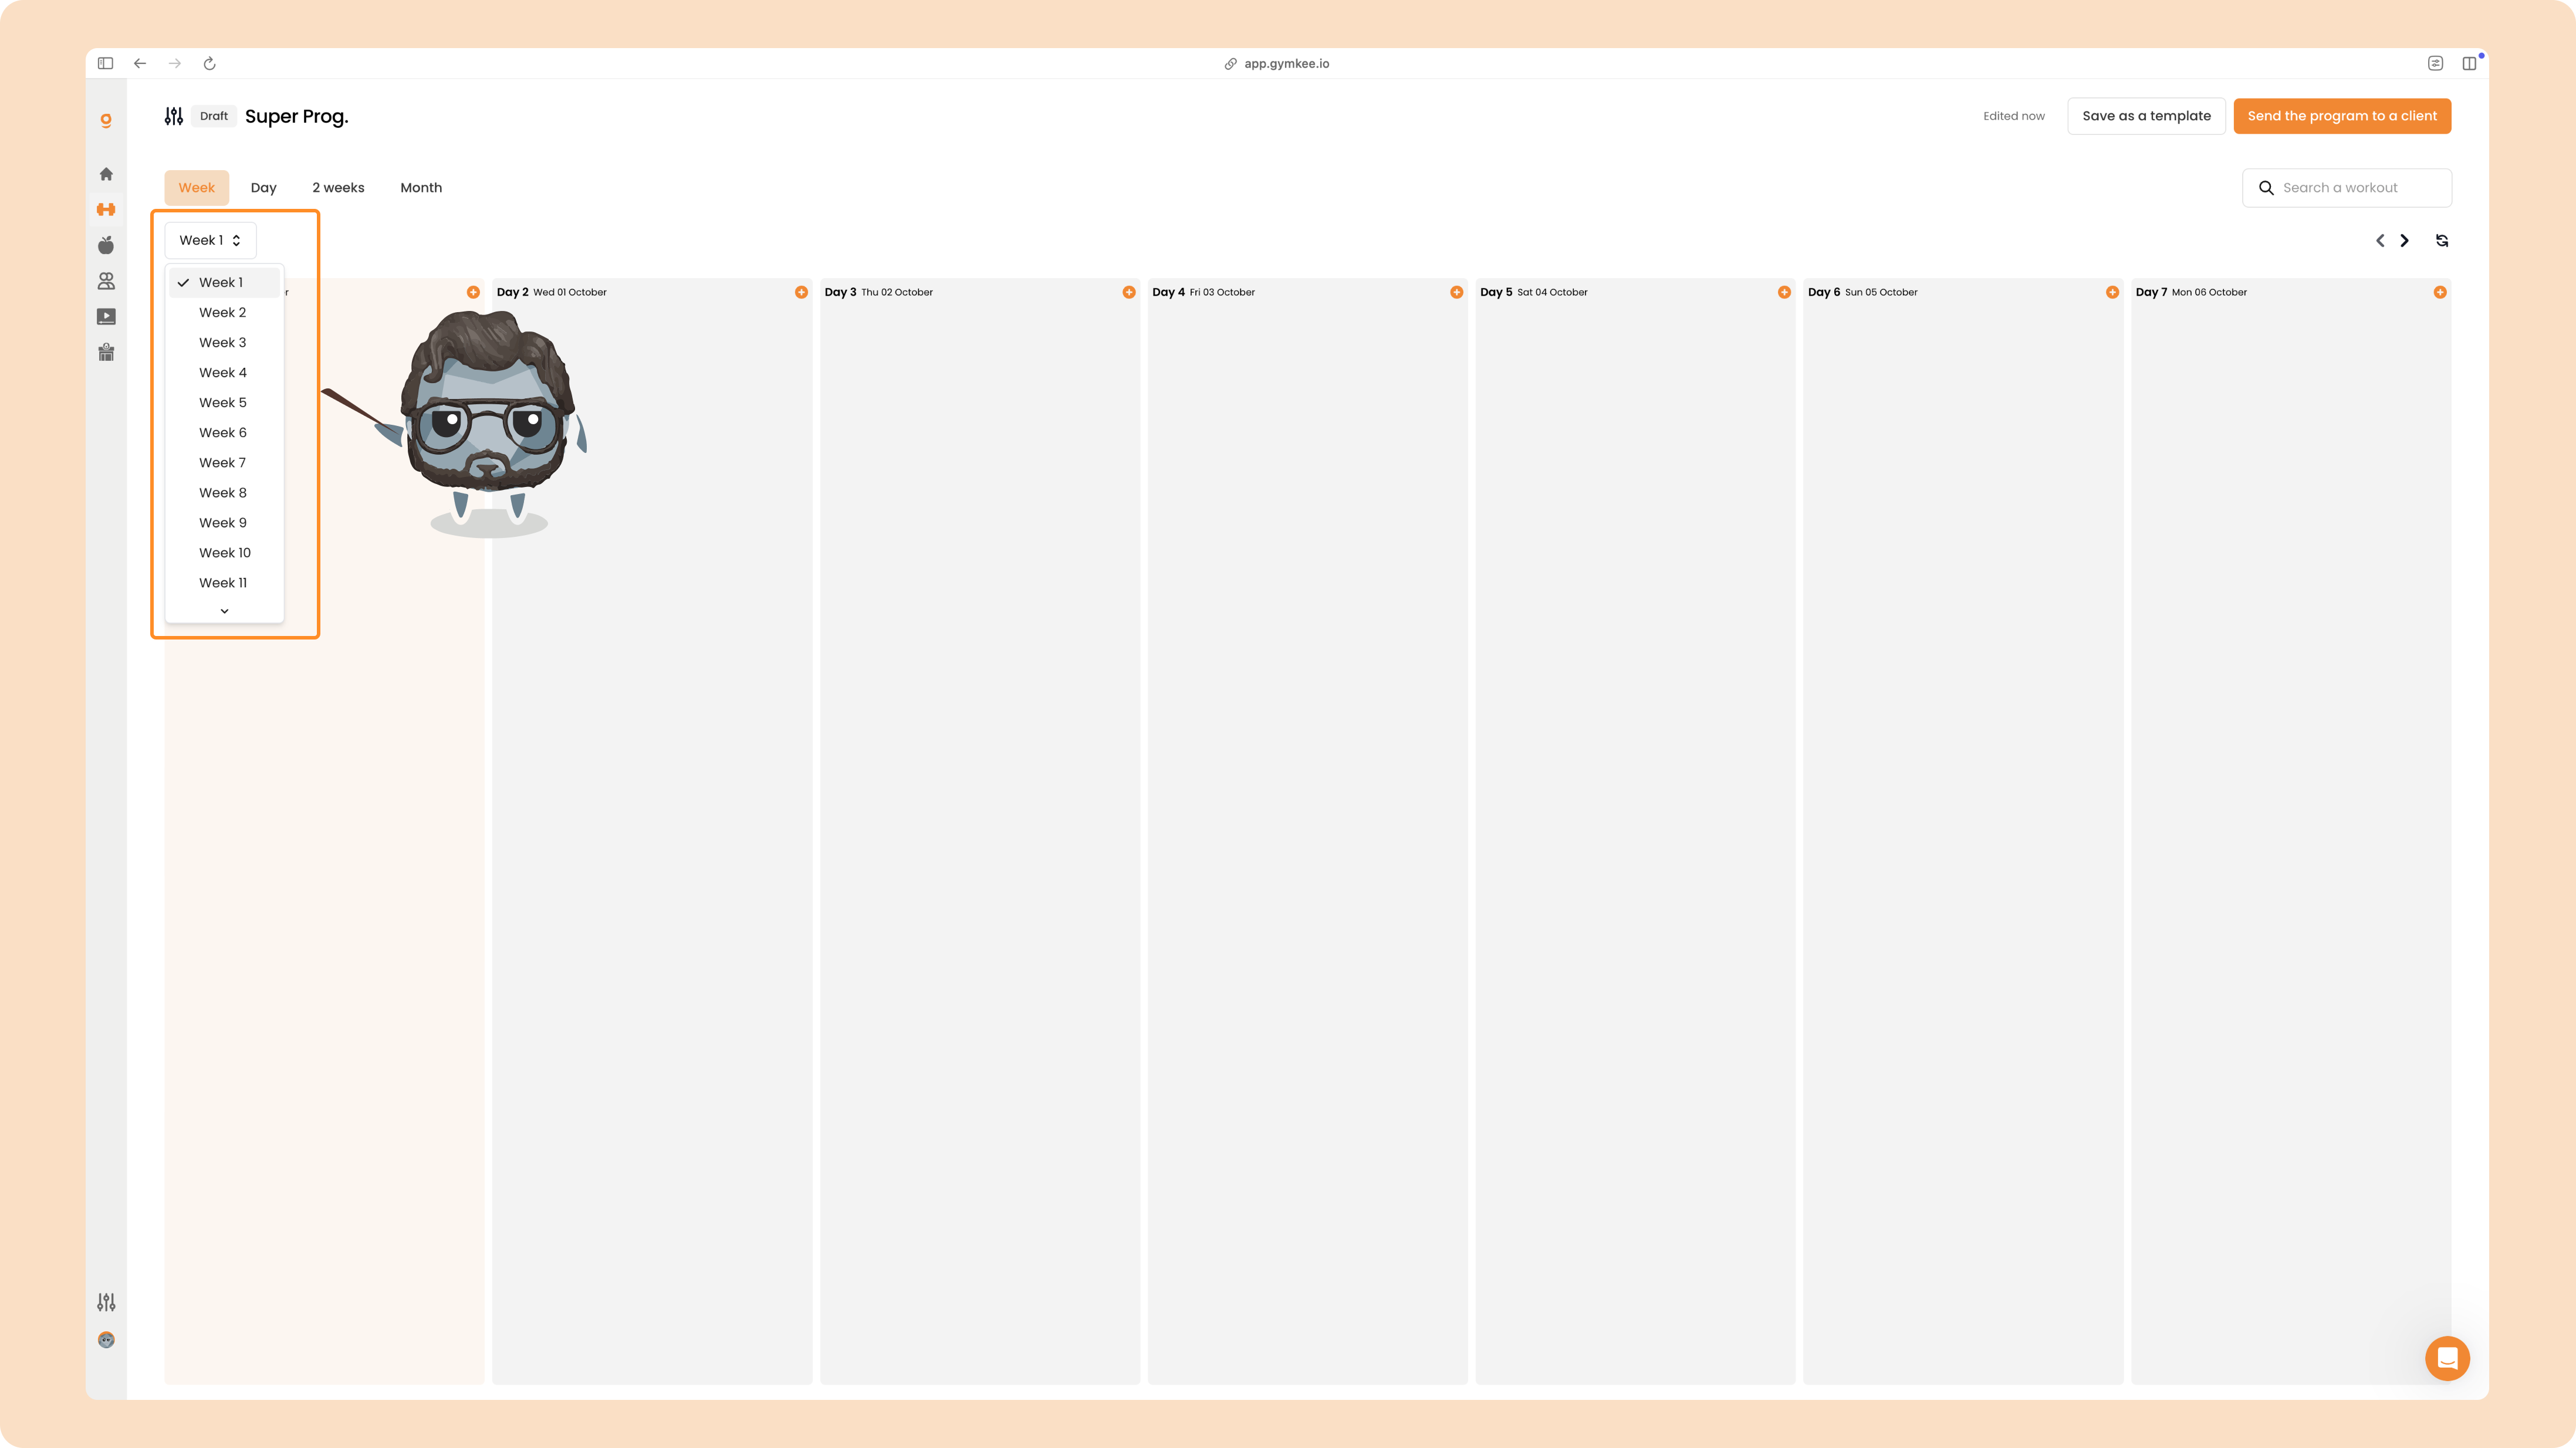Click Send the program to a client
2576x1448 pixels.
coord(2342,116)
